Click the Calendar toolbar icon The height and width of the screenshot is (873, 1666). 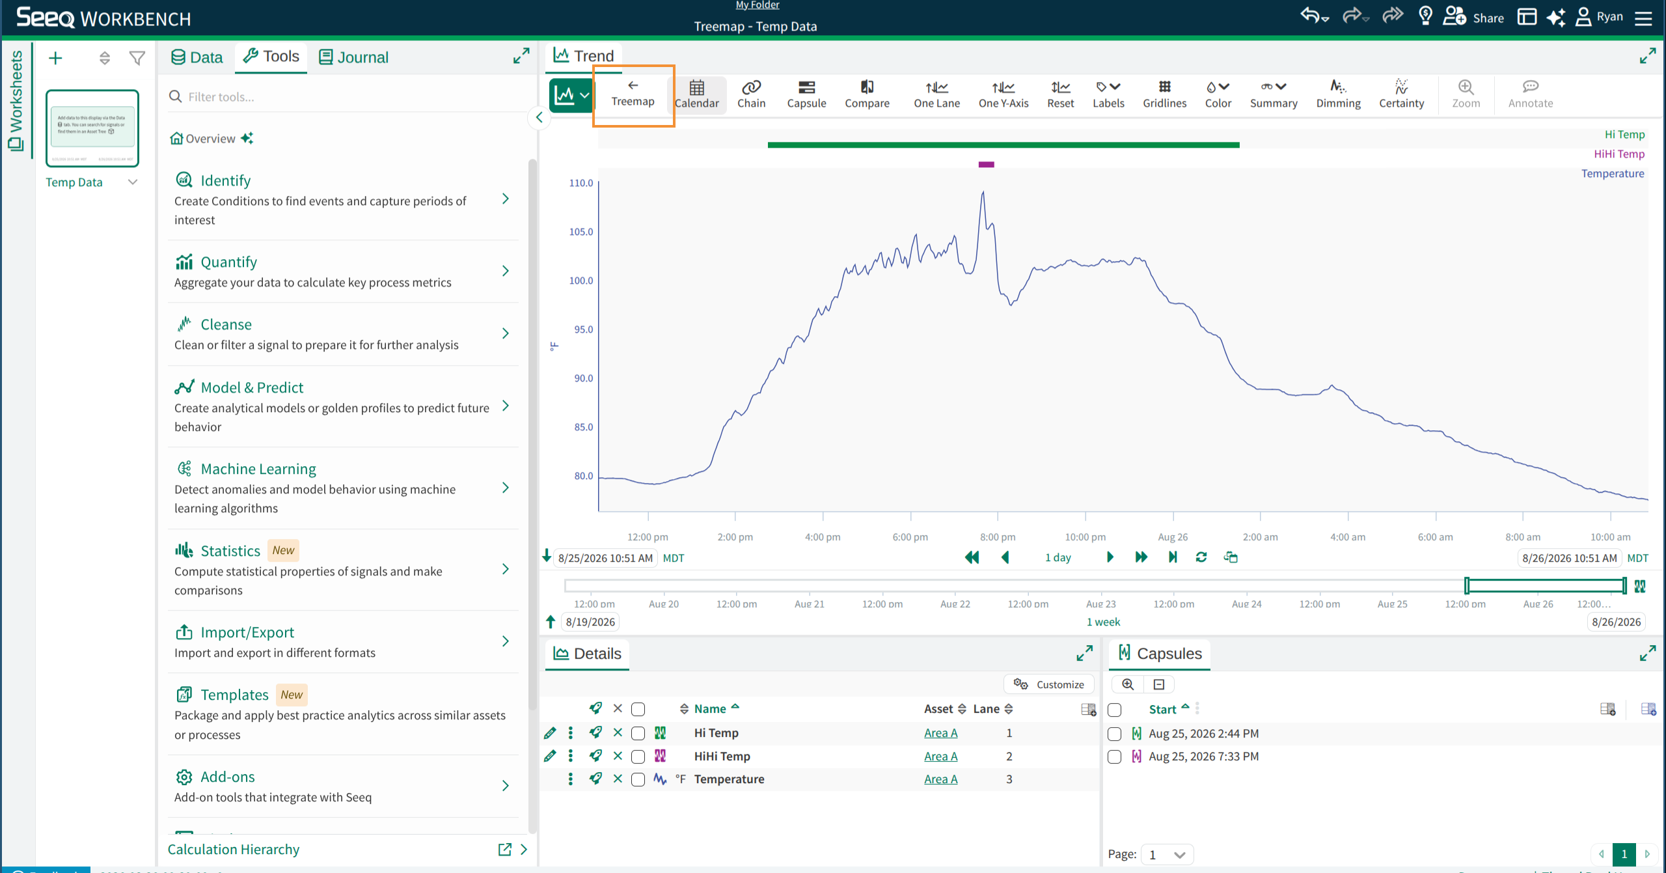pos(696,94)
